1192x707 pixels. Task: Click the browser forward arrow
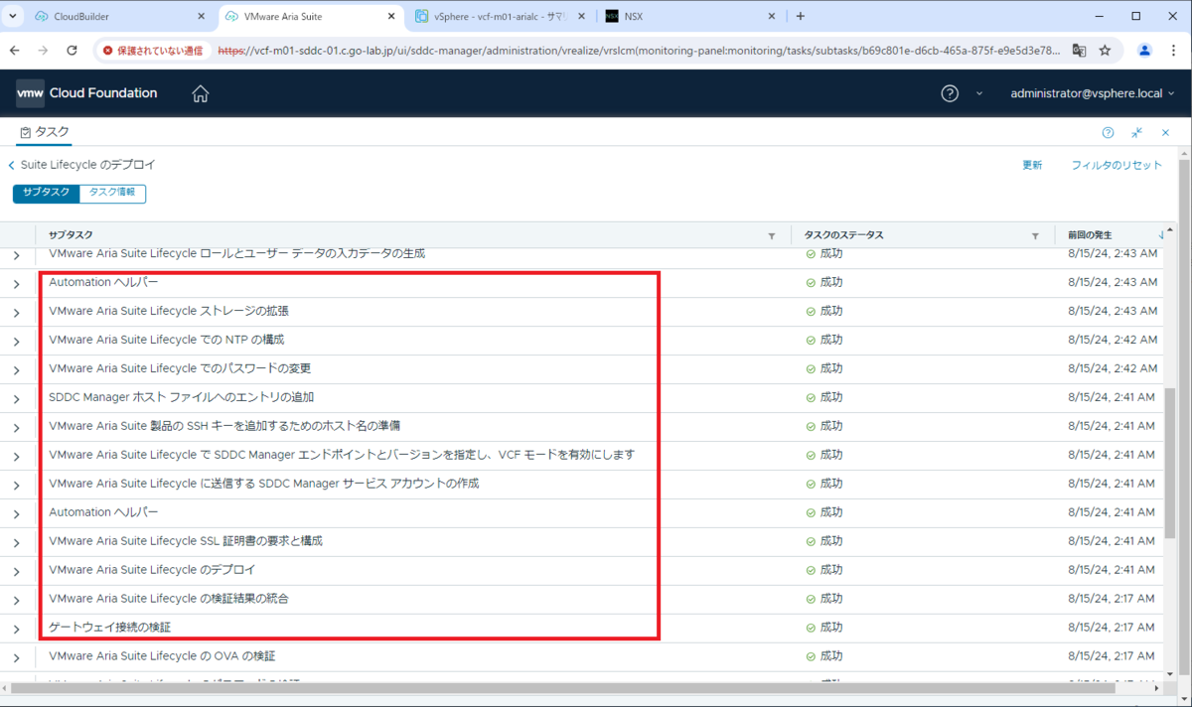[x=43, y=50]
